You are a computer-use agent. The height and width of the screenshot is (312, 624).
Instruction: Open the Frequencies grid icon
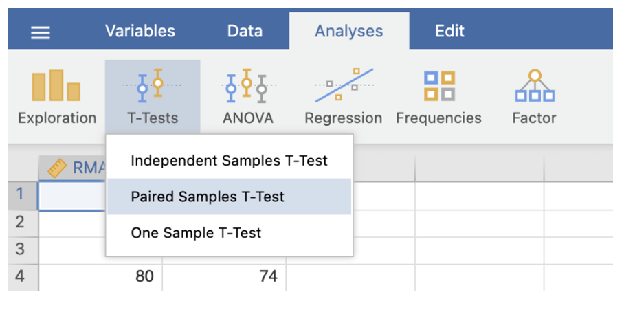pos(438,86)
